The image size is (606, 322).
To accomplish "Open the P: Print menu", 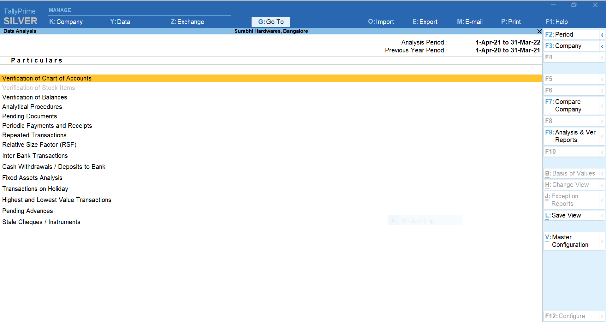I will [x=511, y=22].
